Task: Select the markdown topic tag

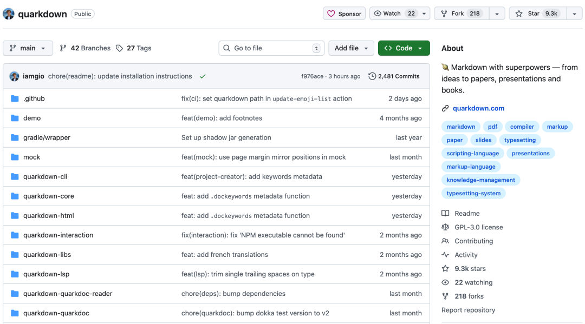Action: click(461, 127)
